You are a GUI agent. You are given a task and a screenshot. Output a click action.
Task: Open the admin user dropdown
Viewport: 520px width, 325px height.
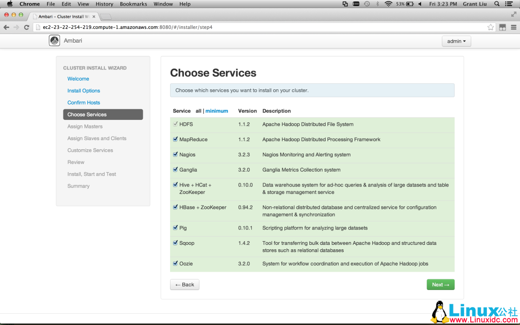click(x=456, y=41)
